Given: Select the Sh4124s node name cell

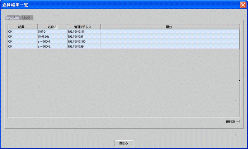Looking at the screenshot, I should click(52, 36).
